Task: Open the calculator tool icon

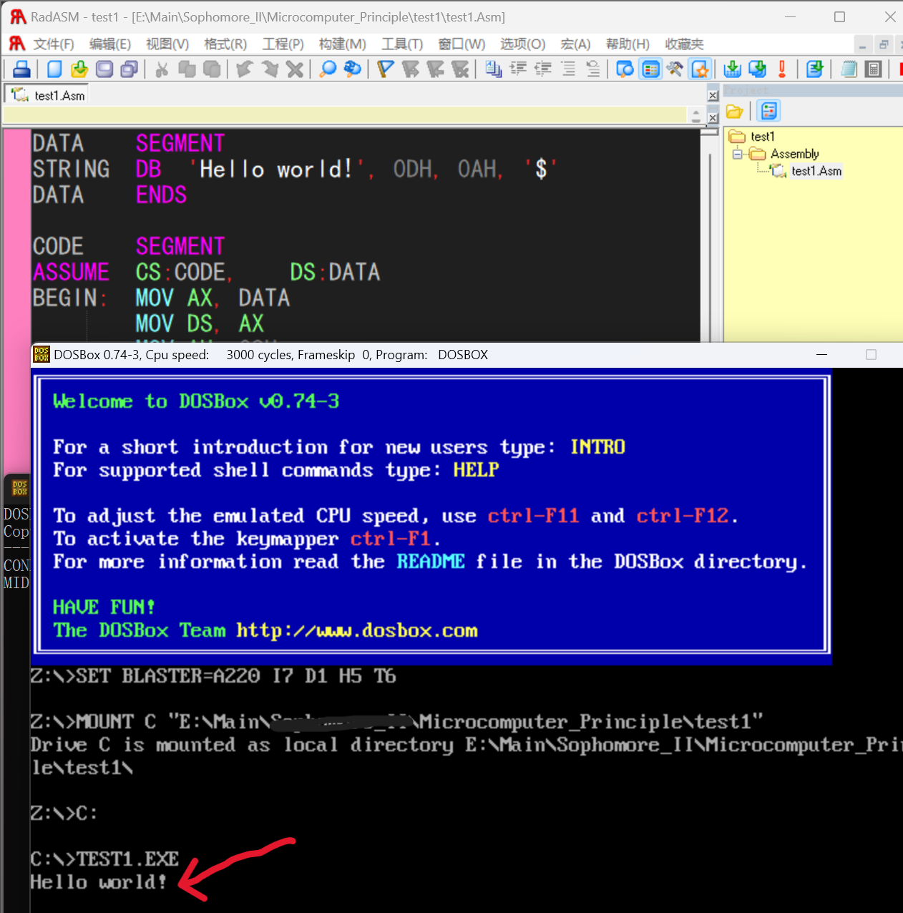Action: pos(874,69)
